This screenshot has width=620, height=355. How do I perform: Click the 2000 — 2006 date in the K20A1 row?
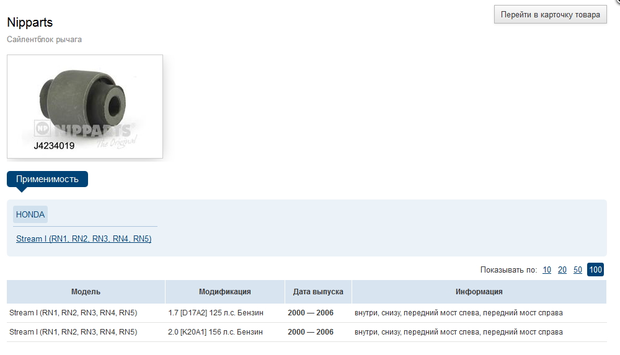point(311,332)
